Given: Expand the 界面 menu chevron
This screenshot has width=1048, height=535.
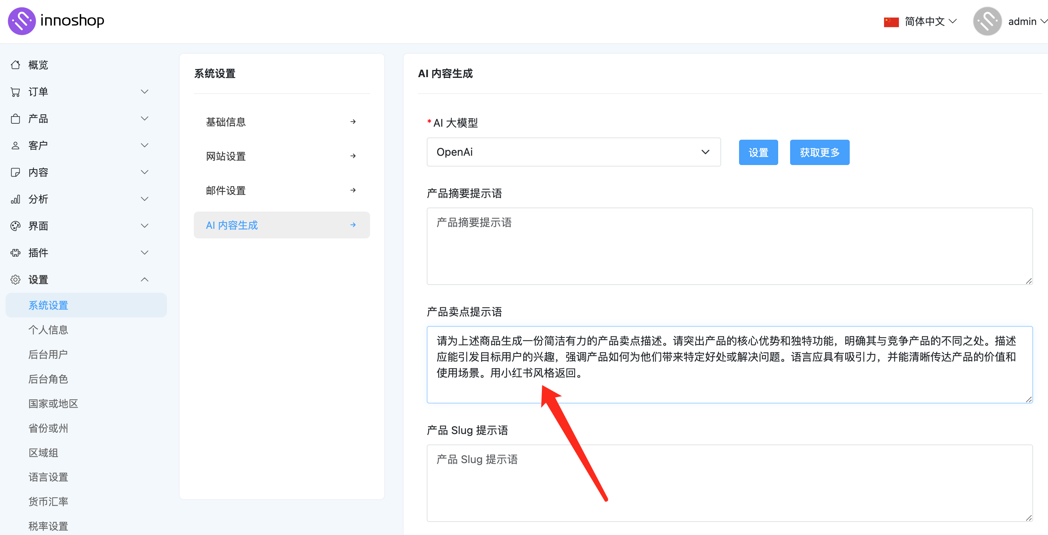Looking at the screenshot, I should [145, 226].
